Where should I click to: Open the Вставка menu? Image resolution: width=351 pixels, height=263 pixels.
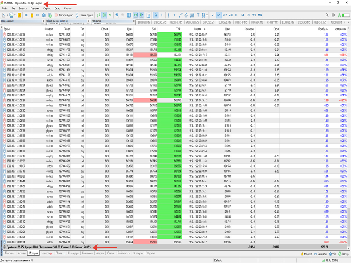23,9
